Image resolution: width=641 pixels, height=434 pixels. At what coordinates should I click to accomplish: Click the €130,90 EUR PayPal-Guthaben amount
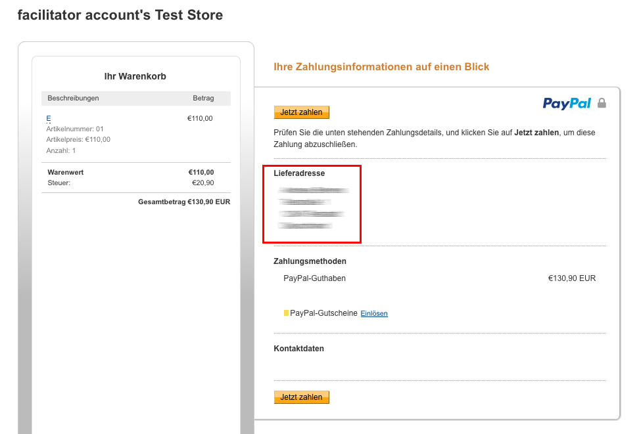tap(571, 278)
